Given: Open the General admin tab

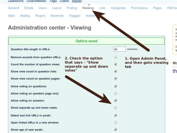Looking at the screenshot, I should 13,8.
